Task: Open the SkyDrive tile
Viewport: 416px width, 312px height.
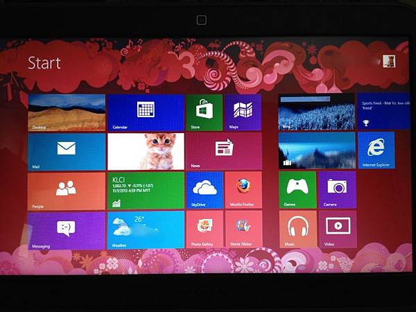Action: [x=205, y=190]
